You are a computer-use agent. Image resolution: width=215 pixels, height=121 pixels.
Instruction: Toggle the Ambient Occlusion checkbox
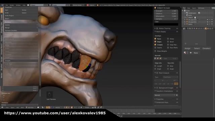tap(155, 8)
